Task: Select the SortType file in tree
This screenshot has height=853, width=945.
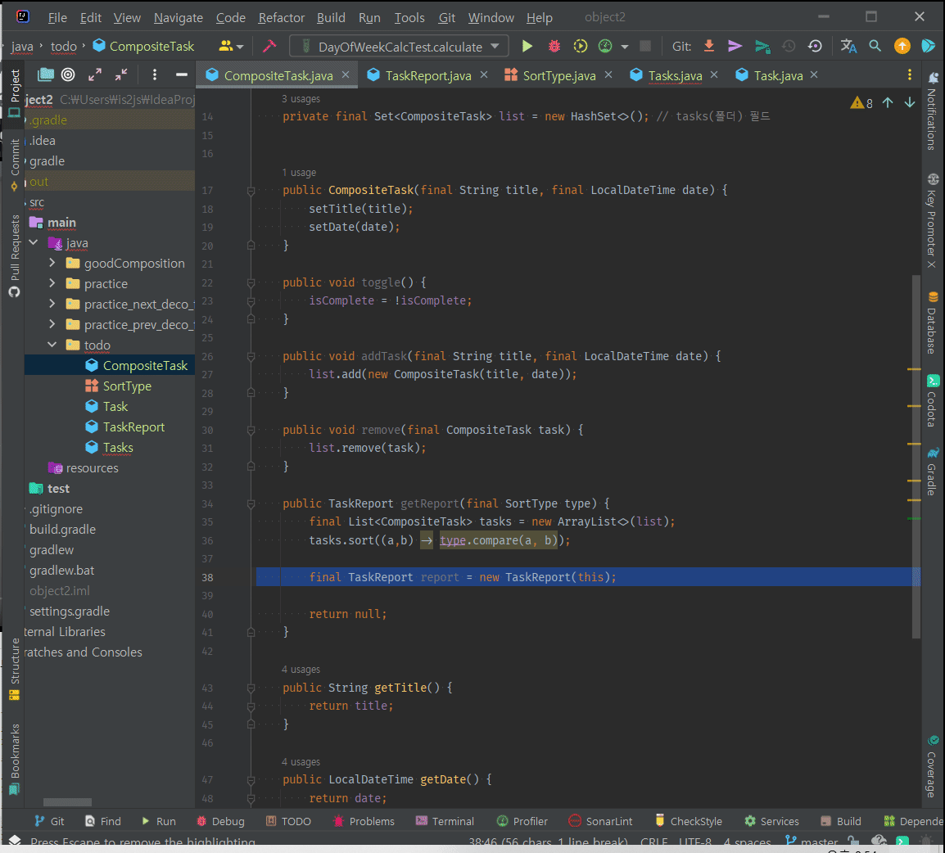Action: click(127, 386)
